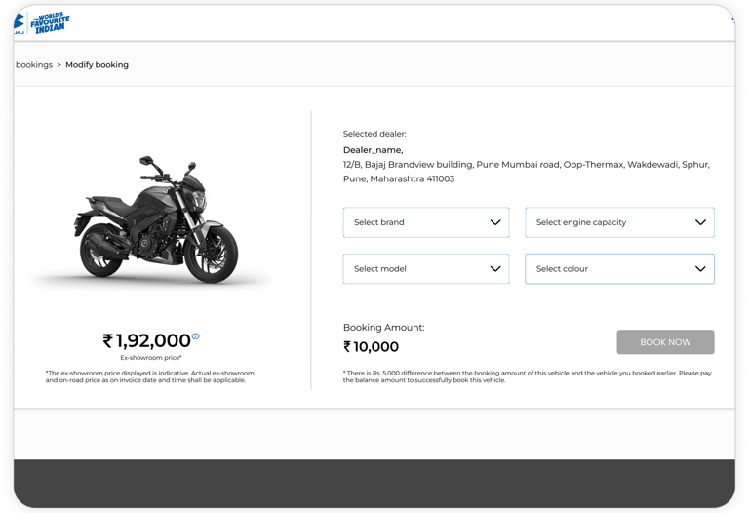This screenshot has width=749, height=513.
Task: Click the info icon beside the price
Action: point(196,336)
